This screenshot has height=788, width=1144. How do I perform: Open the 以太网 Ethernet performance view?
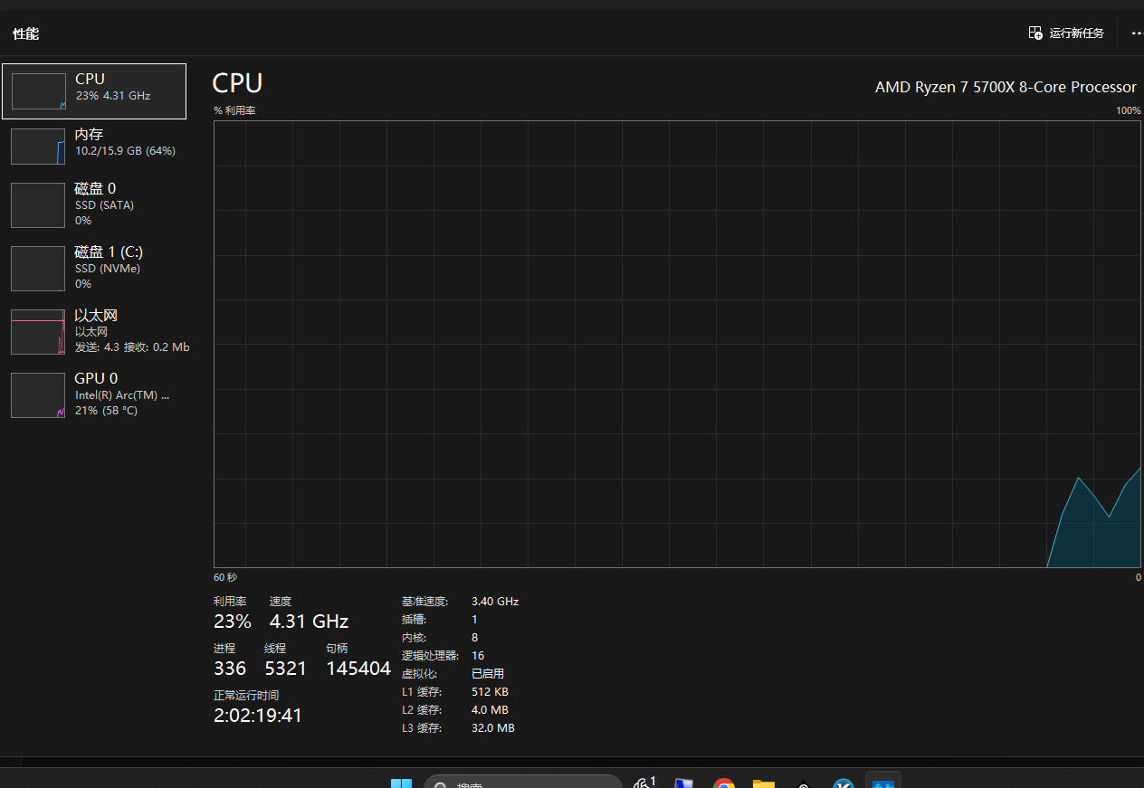point(94,331)
